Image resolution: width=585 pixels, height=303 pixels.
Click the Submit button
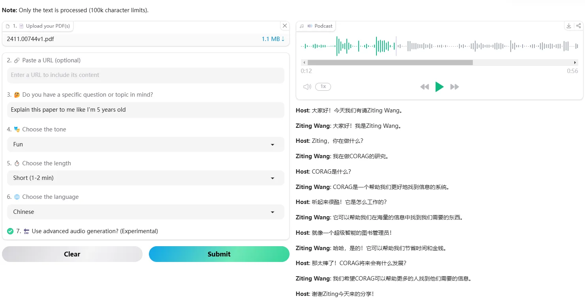(219, 254)
